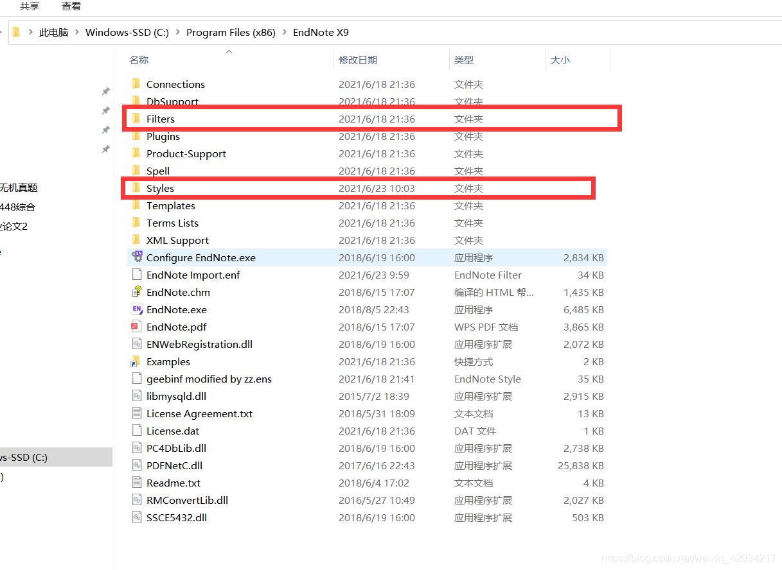Sort by 名称 column header

139,60
